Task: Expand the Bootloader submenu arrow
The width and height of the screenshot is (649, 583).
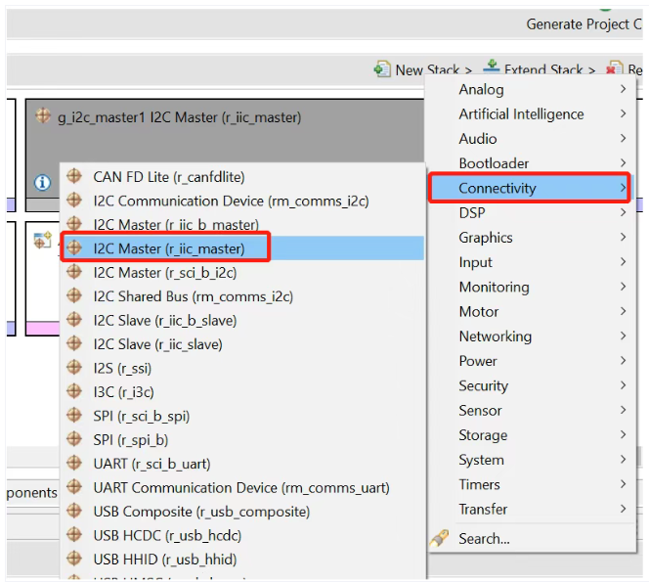Action: coord(623,162)
